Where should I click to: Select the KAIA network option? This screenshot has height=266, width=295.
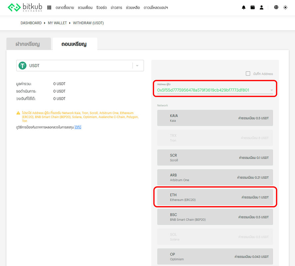click(215, 118)
